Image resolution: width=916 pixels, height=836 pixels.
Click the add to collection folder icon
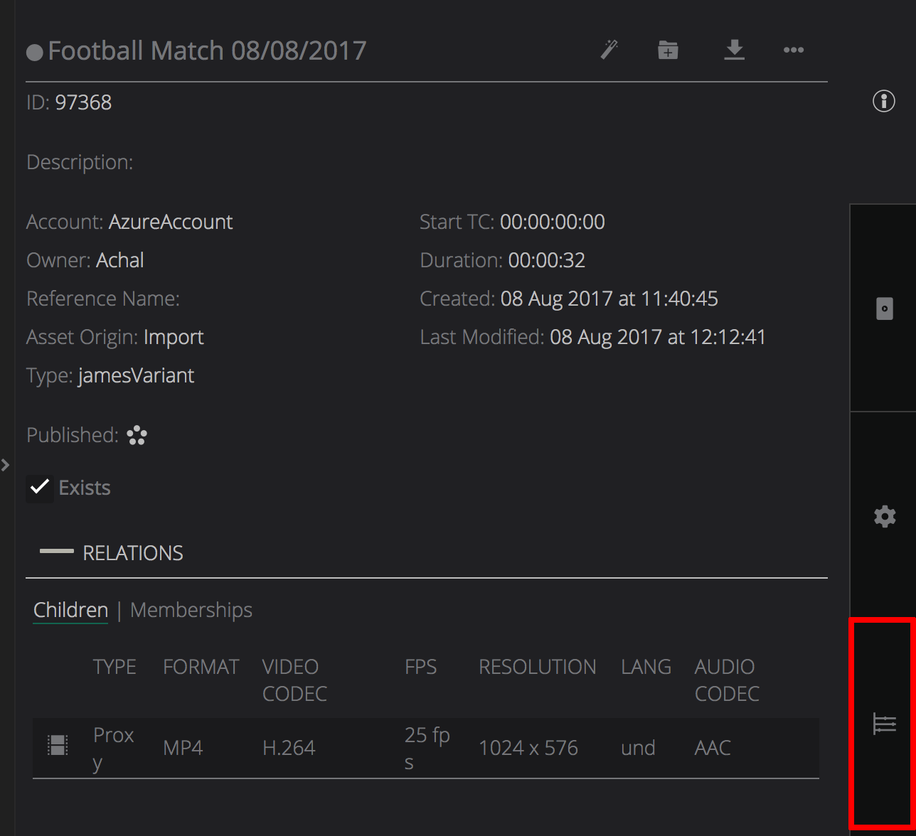(667, 50)
